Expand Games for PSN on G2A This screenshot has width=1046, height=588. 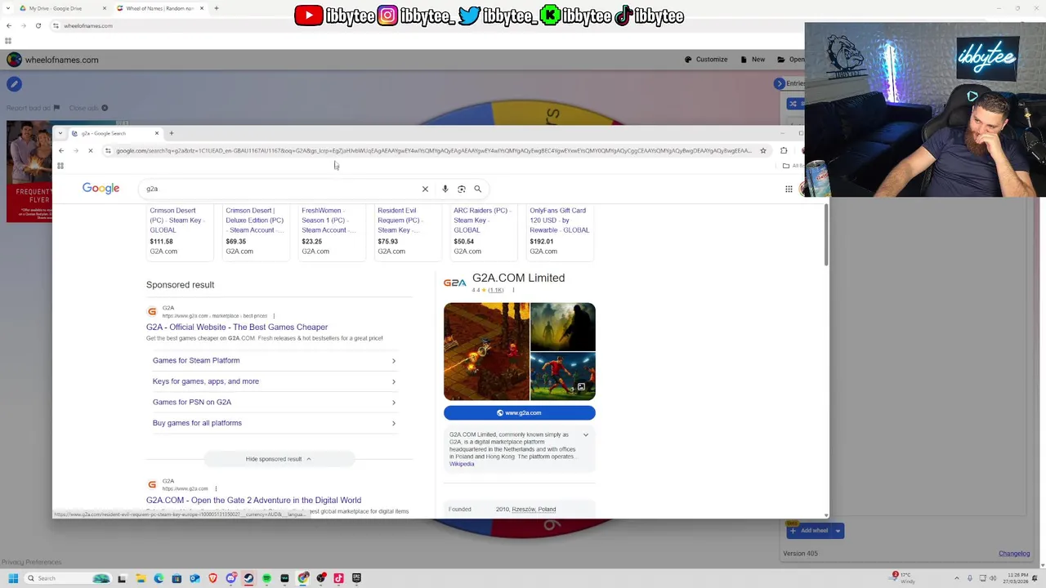point(274,402)
